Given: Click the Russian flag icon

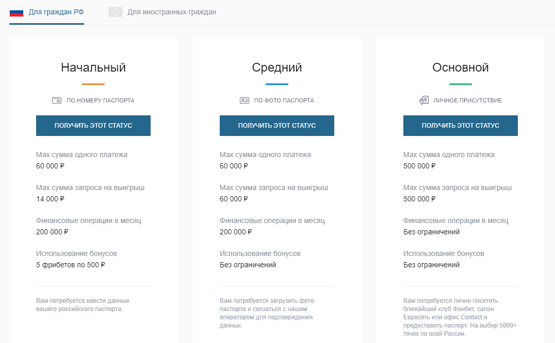Looking at the screenshot, I should pyautogui.click(x=17, y=12).
